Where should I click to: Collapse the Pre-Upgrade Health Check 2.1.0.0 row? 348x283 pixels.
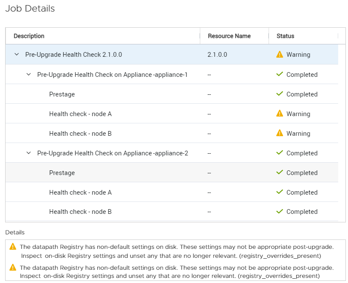coord(16,55)
